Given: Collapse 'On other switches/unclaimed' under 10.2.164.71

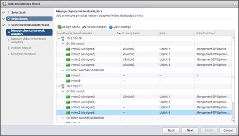Looking at the screenshot, I should pyautogui.click(x=63, y=118).
